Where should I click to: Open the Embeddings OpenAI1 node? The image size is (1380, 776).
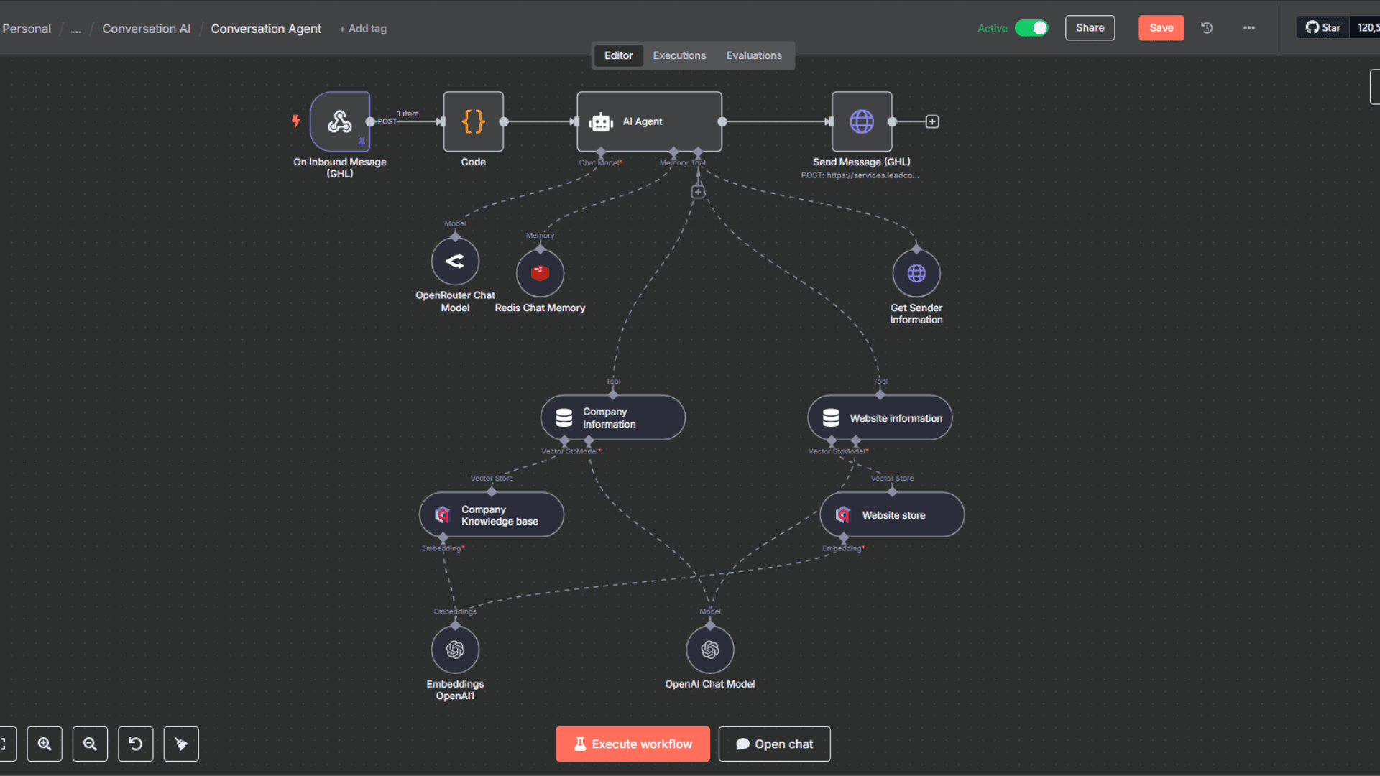[455, 650]
